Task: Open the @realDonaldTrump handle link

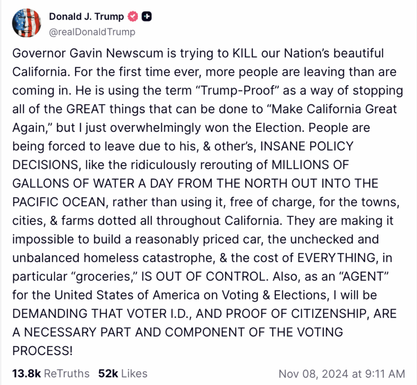Action: pos(92,32)
